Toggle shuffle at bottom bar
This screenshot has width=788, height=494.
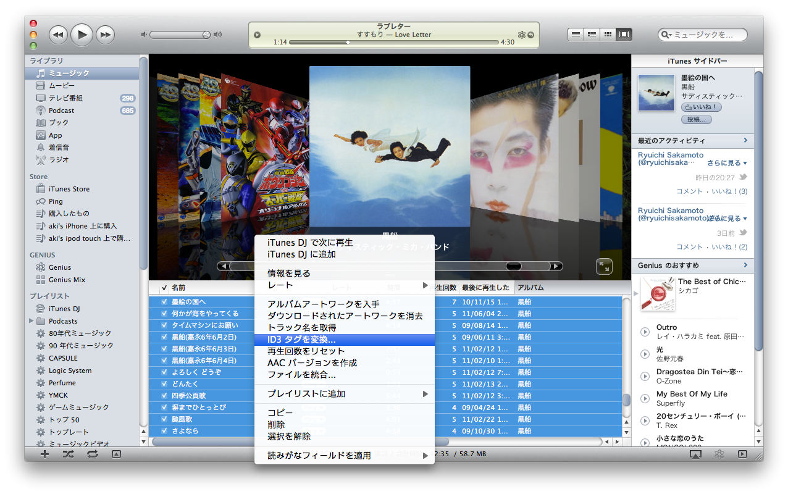tap(69, 454)
